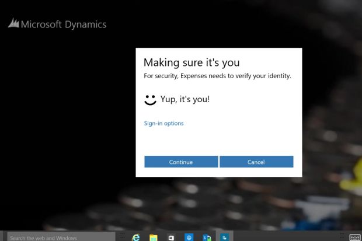Open the Lync taskbar icon
This screenshot has height=241, width=362.
click(207, 237)
